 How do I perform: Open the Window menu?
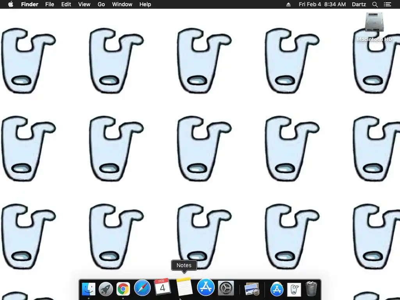pos(122,4)
